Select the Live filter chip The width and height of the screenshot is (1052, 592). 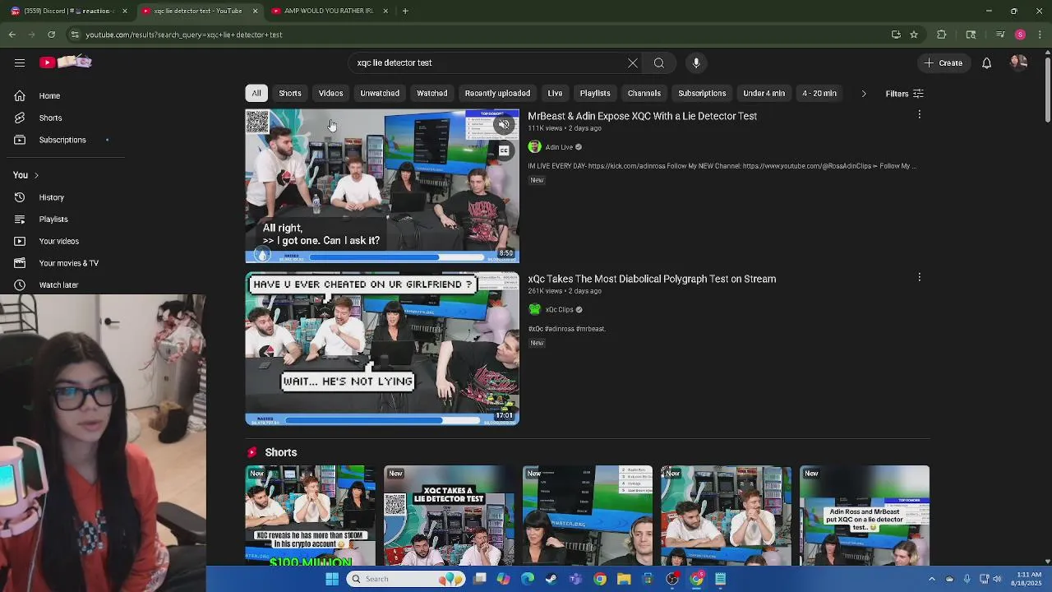555,93
